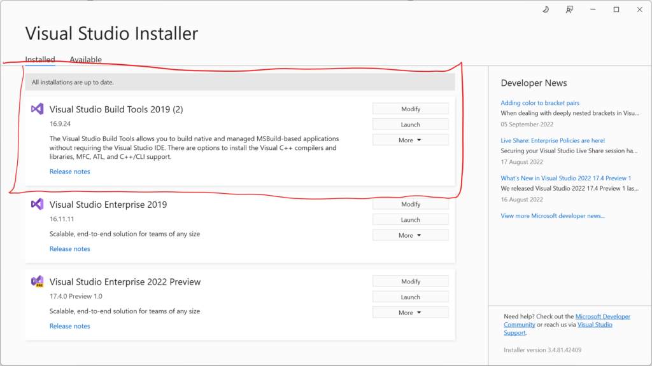Image resolution: width=652 pixels, height=366 pixels.
Task: Modify Visual Studio Build Tools 2019
Action: tap(411, 109)
